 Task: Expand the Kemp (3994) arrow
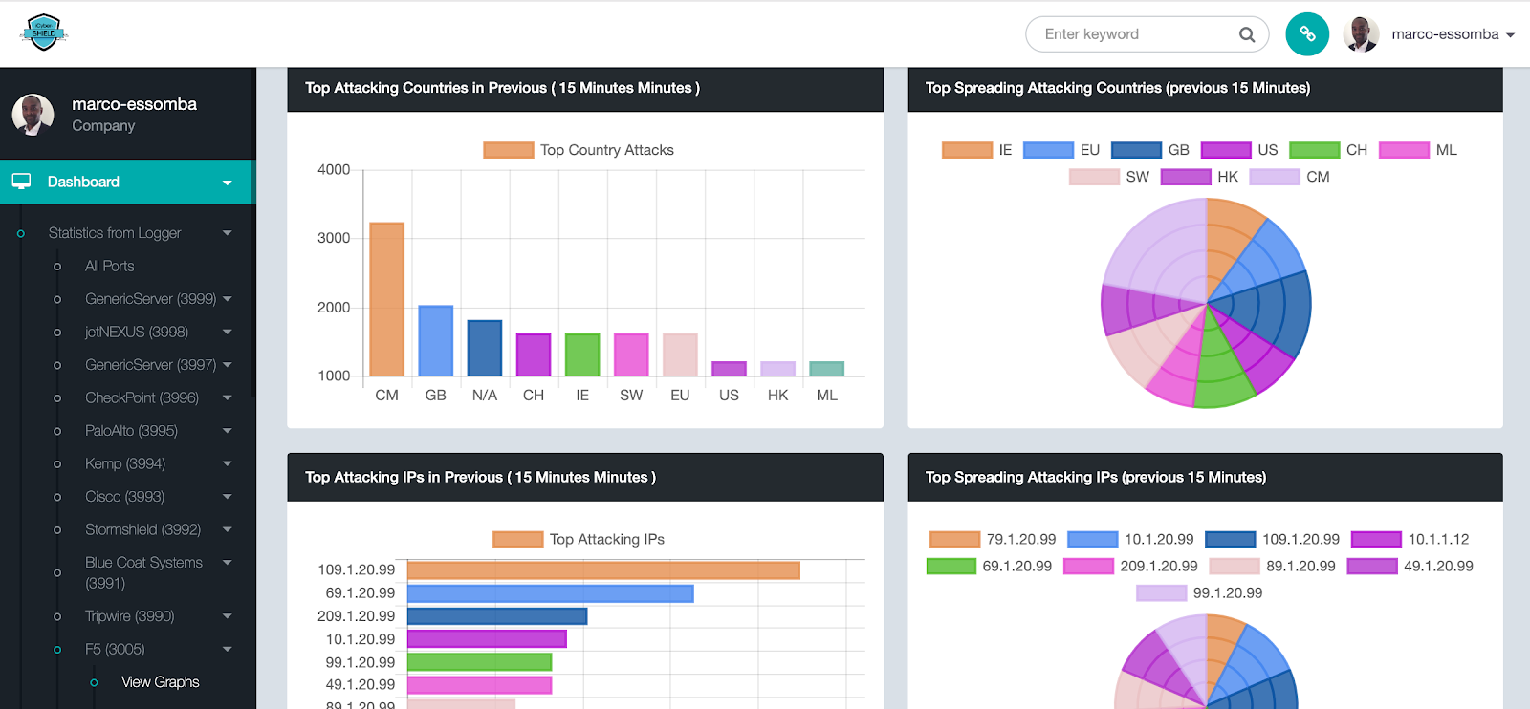point(228,463)
